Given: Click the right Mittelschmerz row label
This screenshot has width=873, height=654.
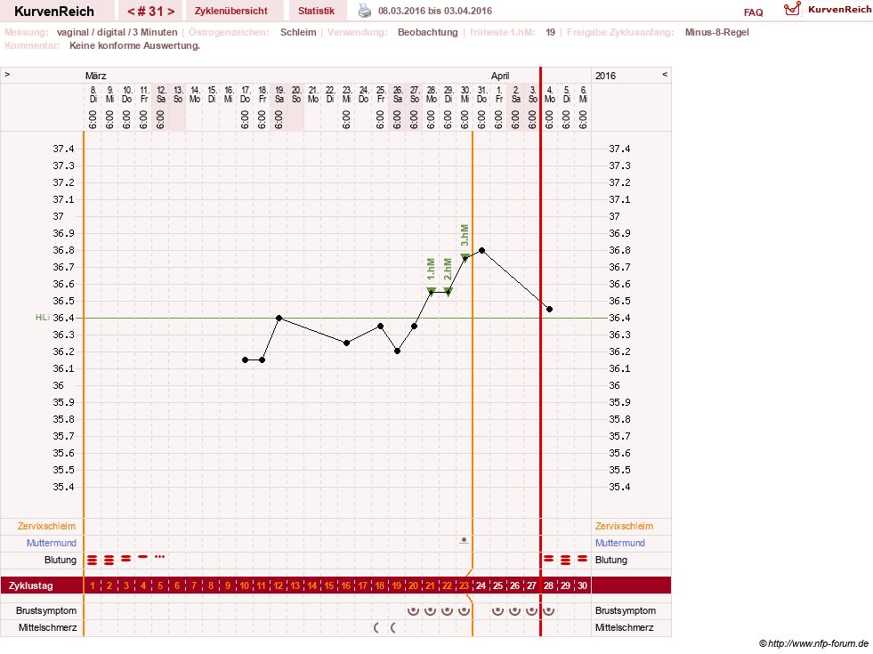Looking at the screenshot, I should coord(624,628).
